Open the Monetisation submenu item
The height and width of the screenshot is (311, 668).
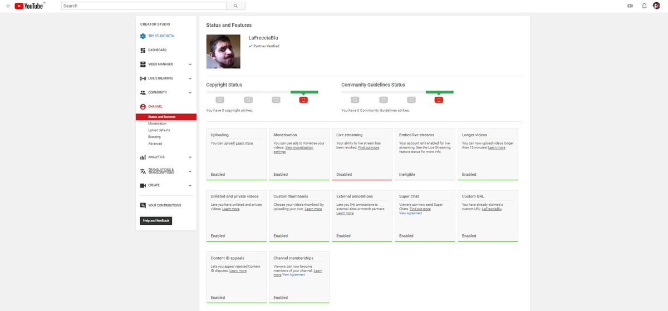coord(157,124)
